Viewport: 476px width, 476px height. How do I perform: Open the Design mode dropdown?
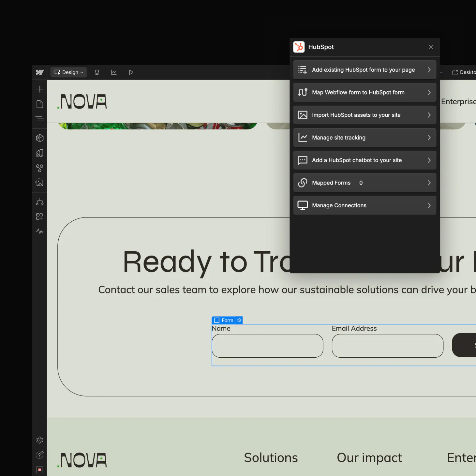[69, 72]
